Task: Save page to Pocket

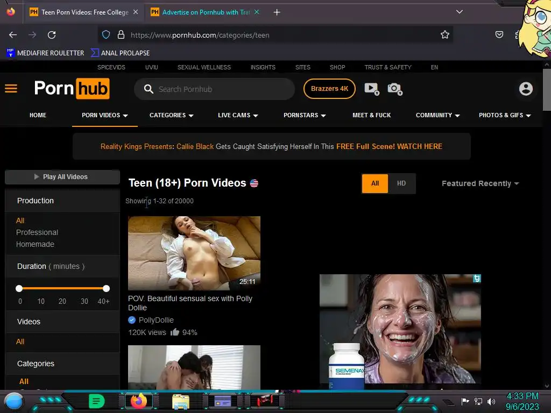Action: [499, 35]
